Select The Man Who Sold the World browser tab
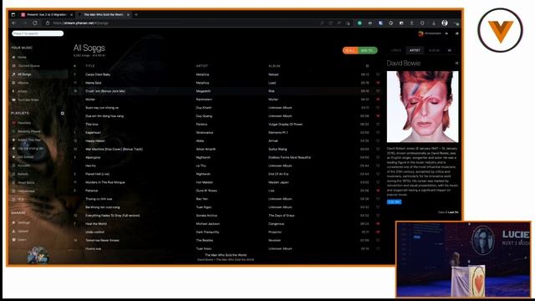This screenshot has height=301, width=535. [103, 15]
